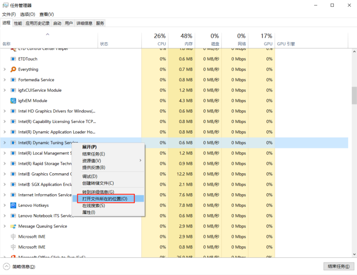The image size is (357, 275).
Task: Select the ETDTouch process icon
Action: pyautogui.click(x=13, y=59)
